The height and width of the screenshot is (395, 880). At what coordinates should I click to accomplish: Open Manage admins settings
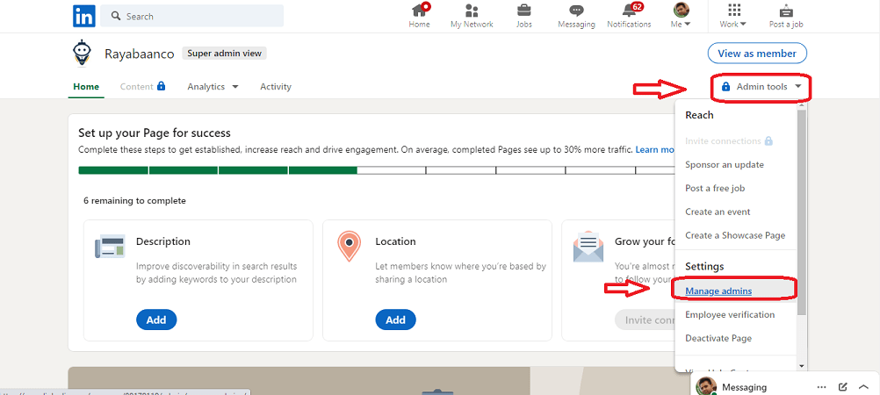718,291
